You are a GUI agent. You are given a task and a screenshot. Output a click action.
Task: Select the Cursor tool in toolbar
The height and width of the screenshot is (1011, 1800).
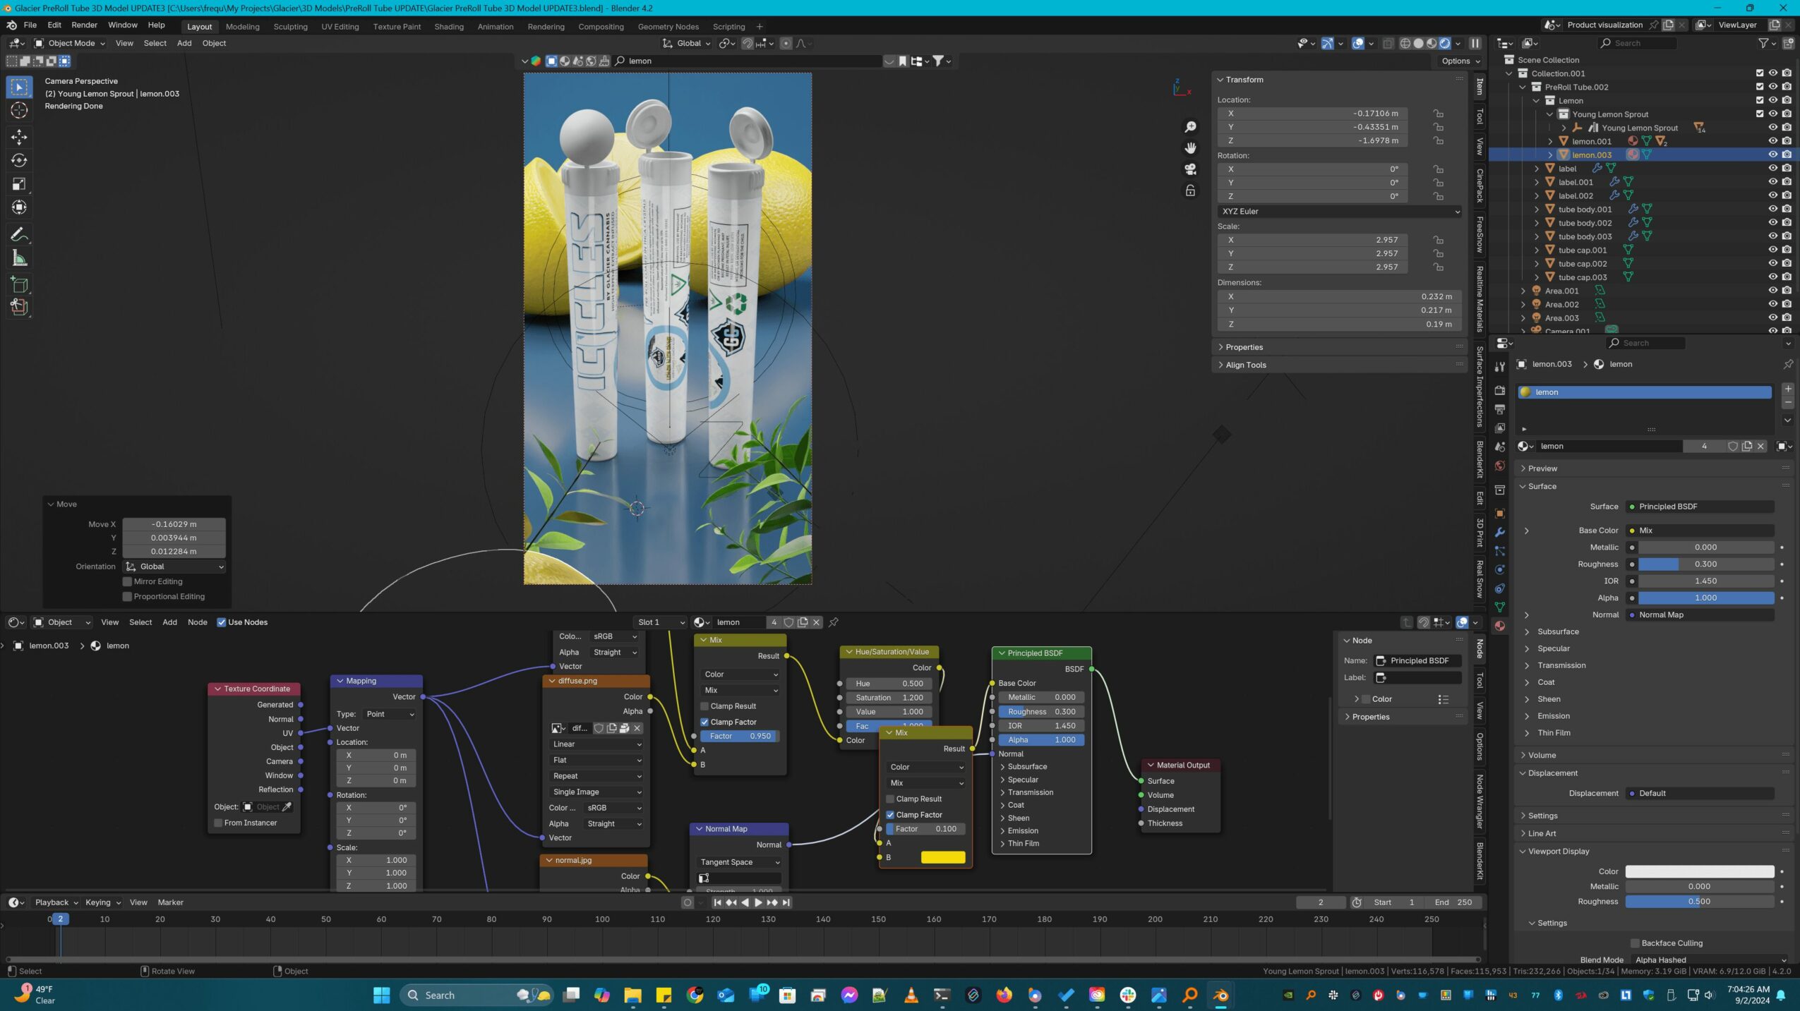[x=19, y=111]
